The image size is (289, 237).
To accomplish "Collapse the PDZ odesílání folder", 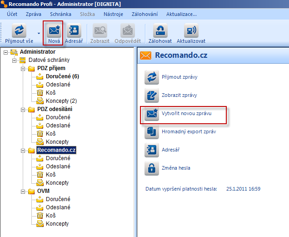I will pyautogui.click(x=23, y=110).
